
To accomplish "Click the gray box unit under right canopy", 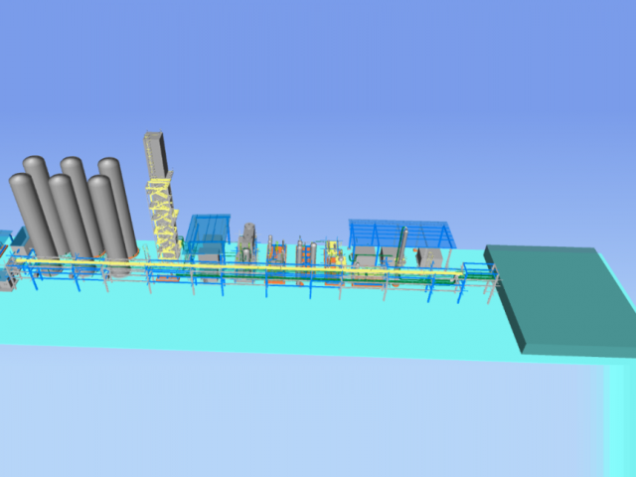I will tap(430, 257).
